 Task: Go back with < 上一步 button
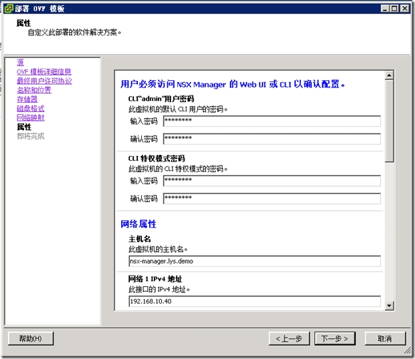coord(289,338)
